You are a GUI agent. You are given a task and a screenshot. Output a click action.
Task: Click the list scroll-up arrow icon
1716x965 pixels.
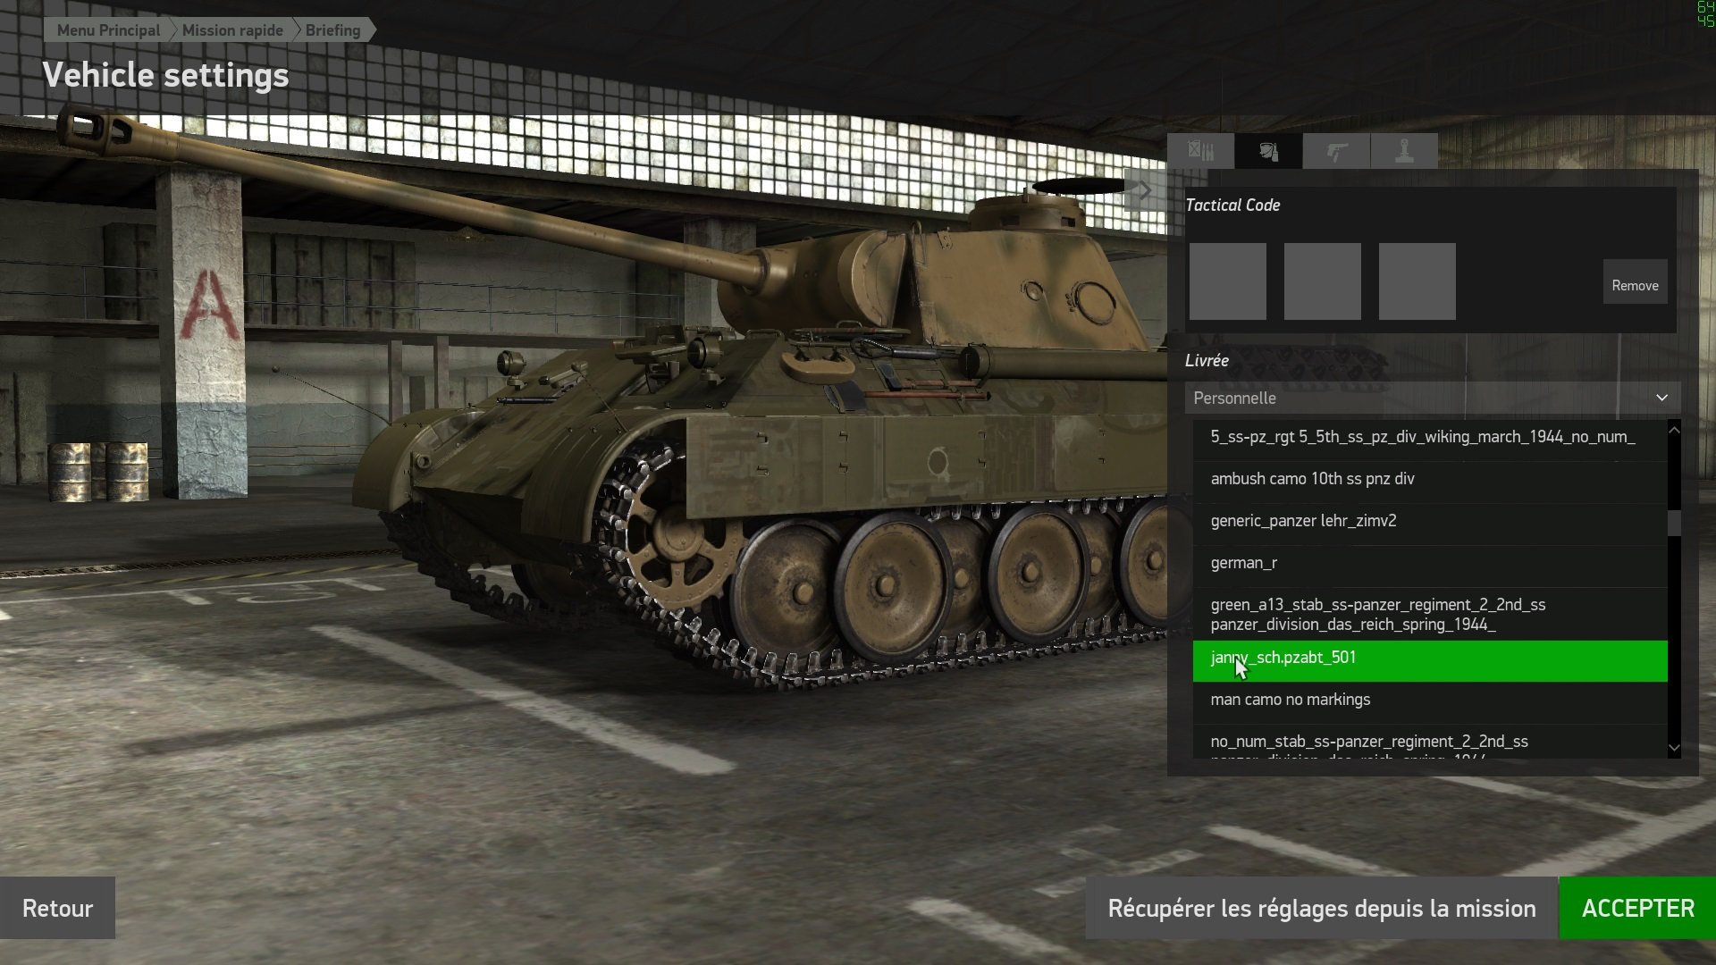(x=1674, y=430)
